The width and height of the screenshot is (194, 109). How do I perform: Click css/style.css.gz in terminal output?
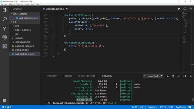82,94
